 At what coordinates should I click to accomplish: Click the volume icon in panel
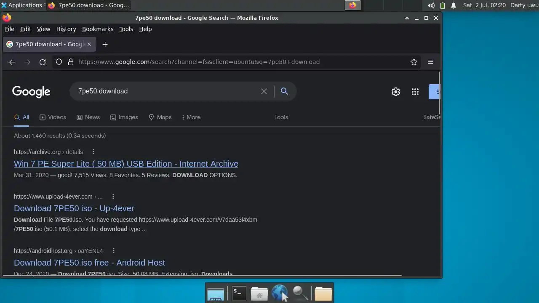pos(431,5)
